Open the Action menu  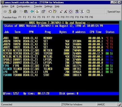point(5,6)
